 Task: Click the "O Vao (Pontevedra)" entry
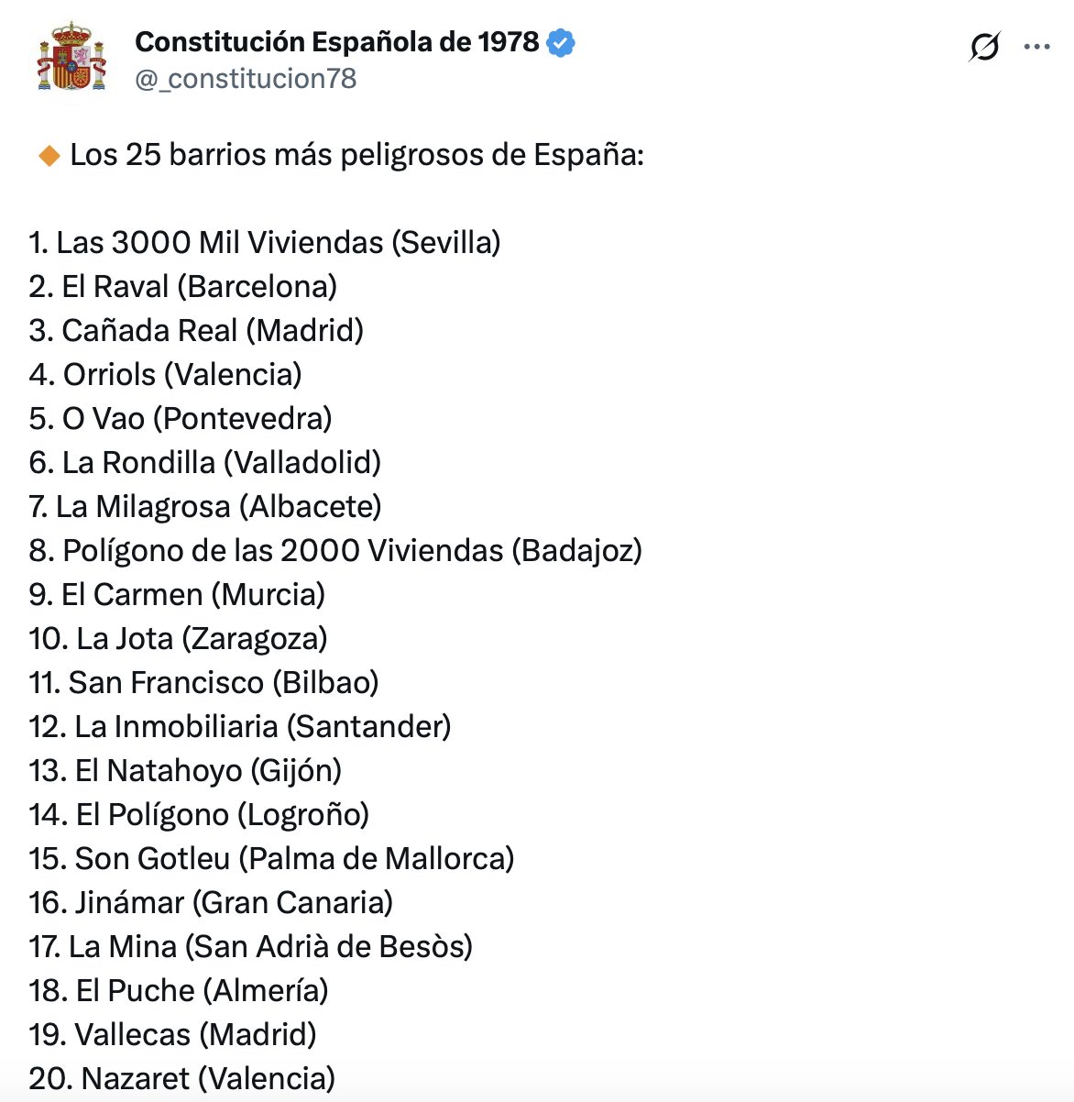181,419
